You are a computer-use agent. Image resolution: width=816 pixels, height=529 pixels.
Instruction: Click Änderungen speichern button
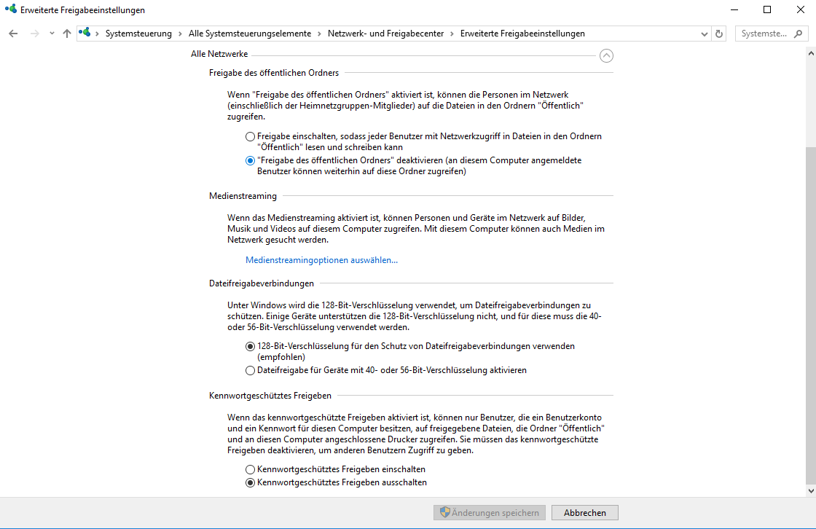(489, 513)
